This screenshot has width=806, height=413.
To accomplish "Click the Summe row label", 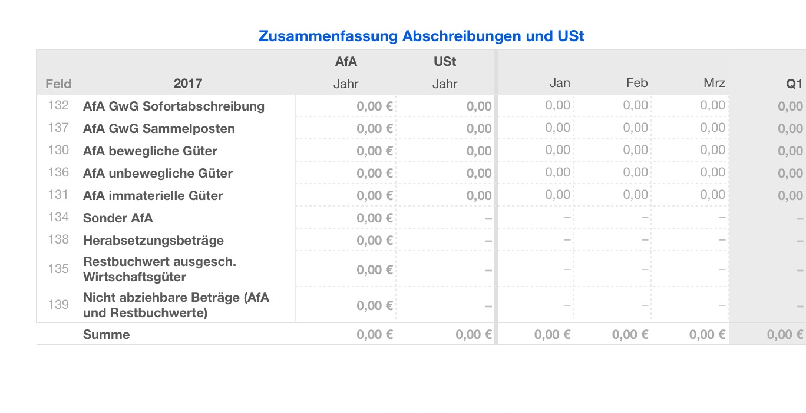I will tap(107, 335).
